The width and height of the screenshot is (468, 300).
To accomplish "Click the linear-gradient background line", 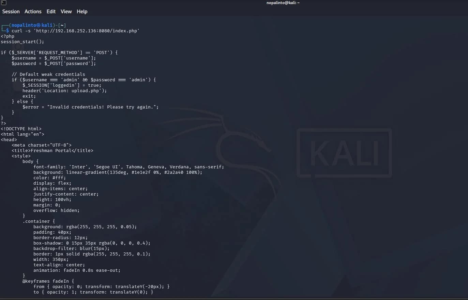I will (118, 172).
